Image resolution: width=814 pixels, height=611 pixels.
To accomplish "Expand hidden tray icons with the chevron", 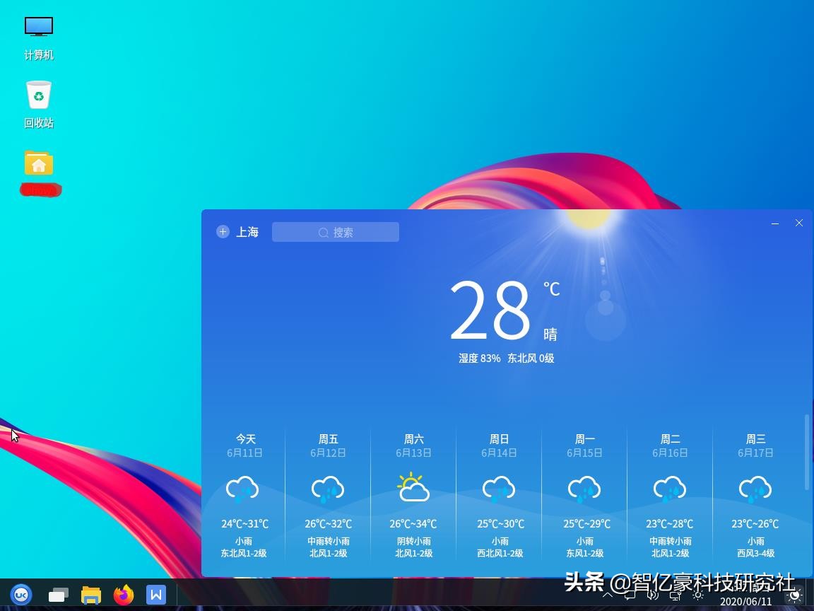I will click(x=607, y=595).
